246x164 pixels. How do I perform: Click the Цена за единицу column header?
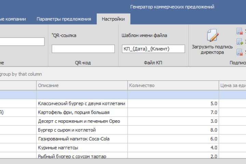coord(232,85)
